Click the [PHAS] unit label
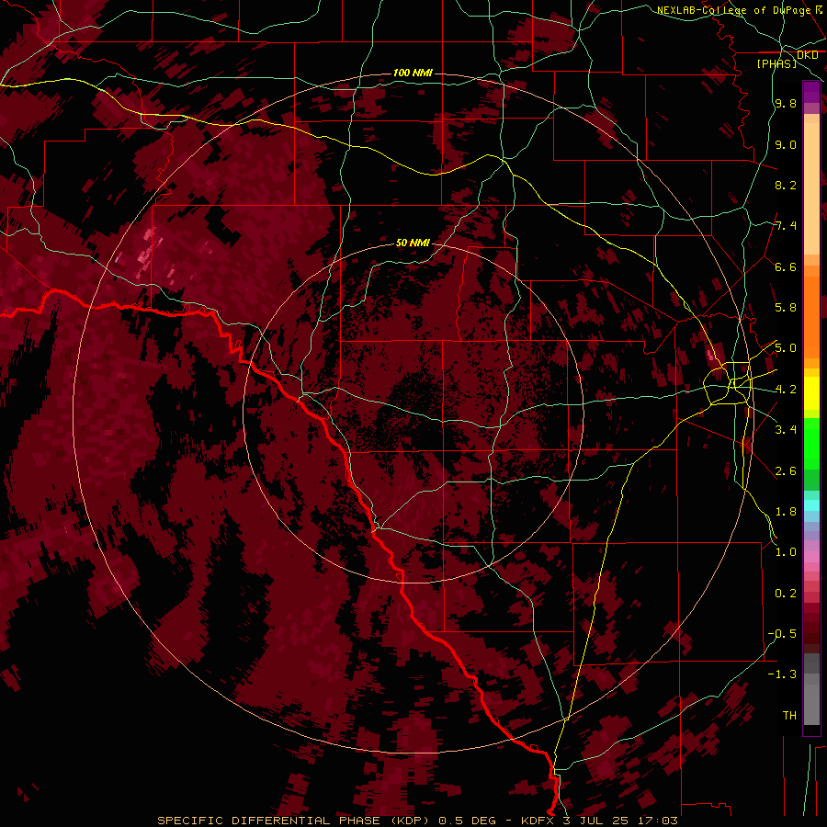The height and width of the screenshot is (827, 827). click(776, 63)
